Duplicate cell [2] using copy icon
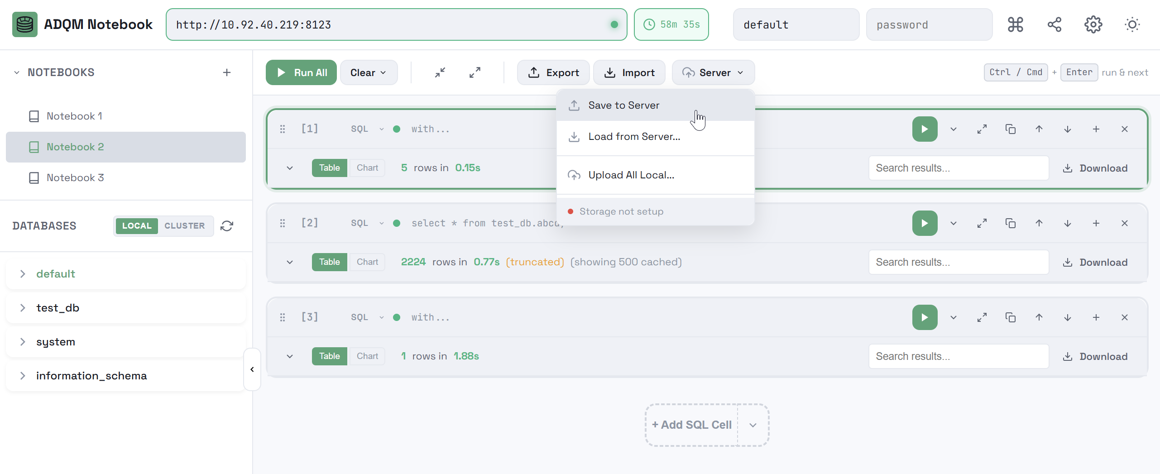The height and width of the screenshot is (474, 1160). click(x=1010, y=223)
